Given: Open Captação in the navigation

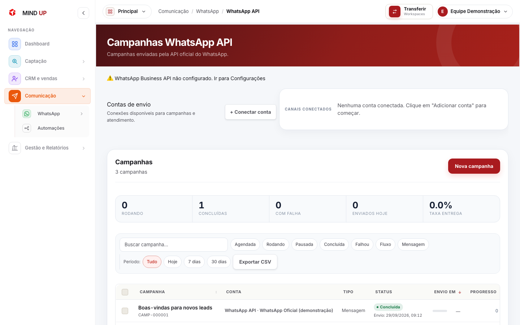Looking at the screenshot, I should (x=47, y=61).
